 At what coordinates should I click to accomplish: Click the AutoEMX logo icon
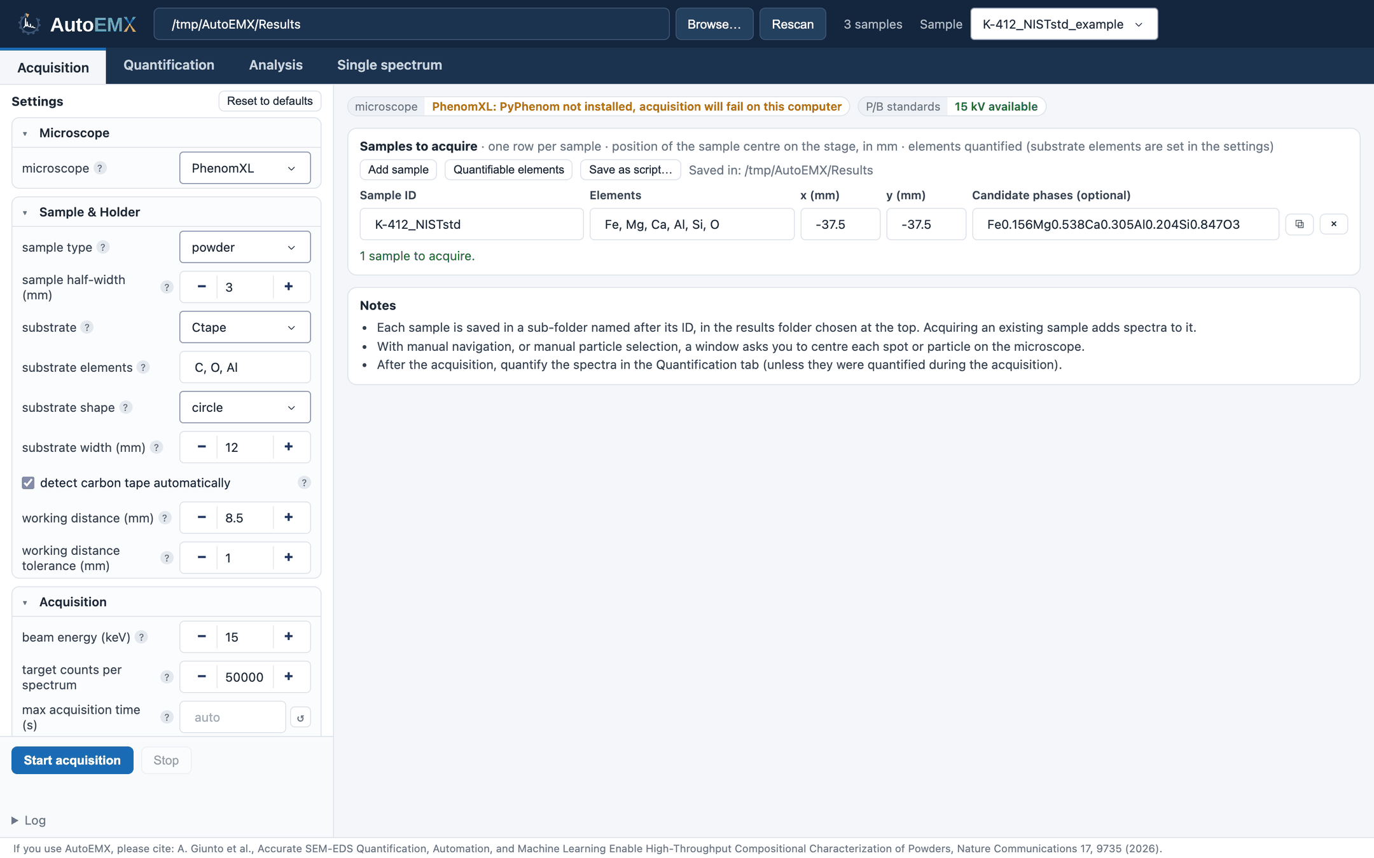coord(29,24)
